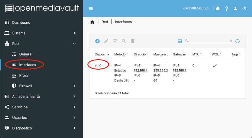252x138 pixels.
Task: Add a new interface with plus button
Action: click(97, 41)
